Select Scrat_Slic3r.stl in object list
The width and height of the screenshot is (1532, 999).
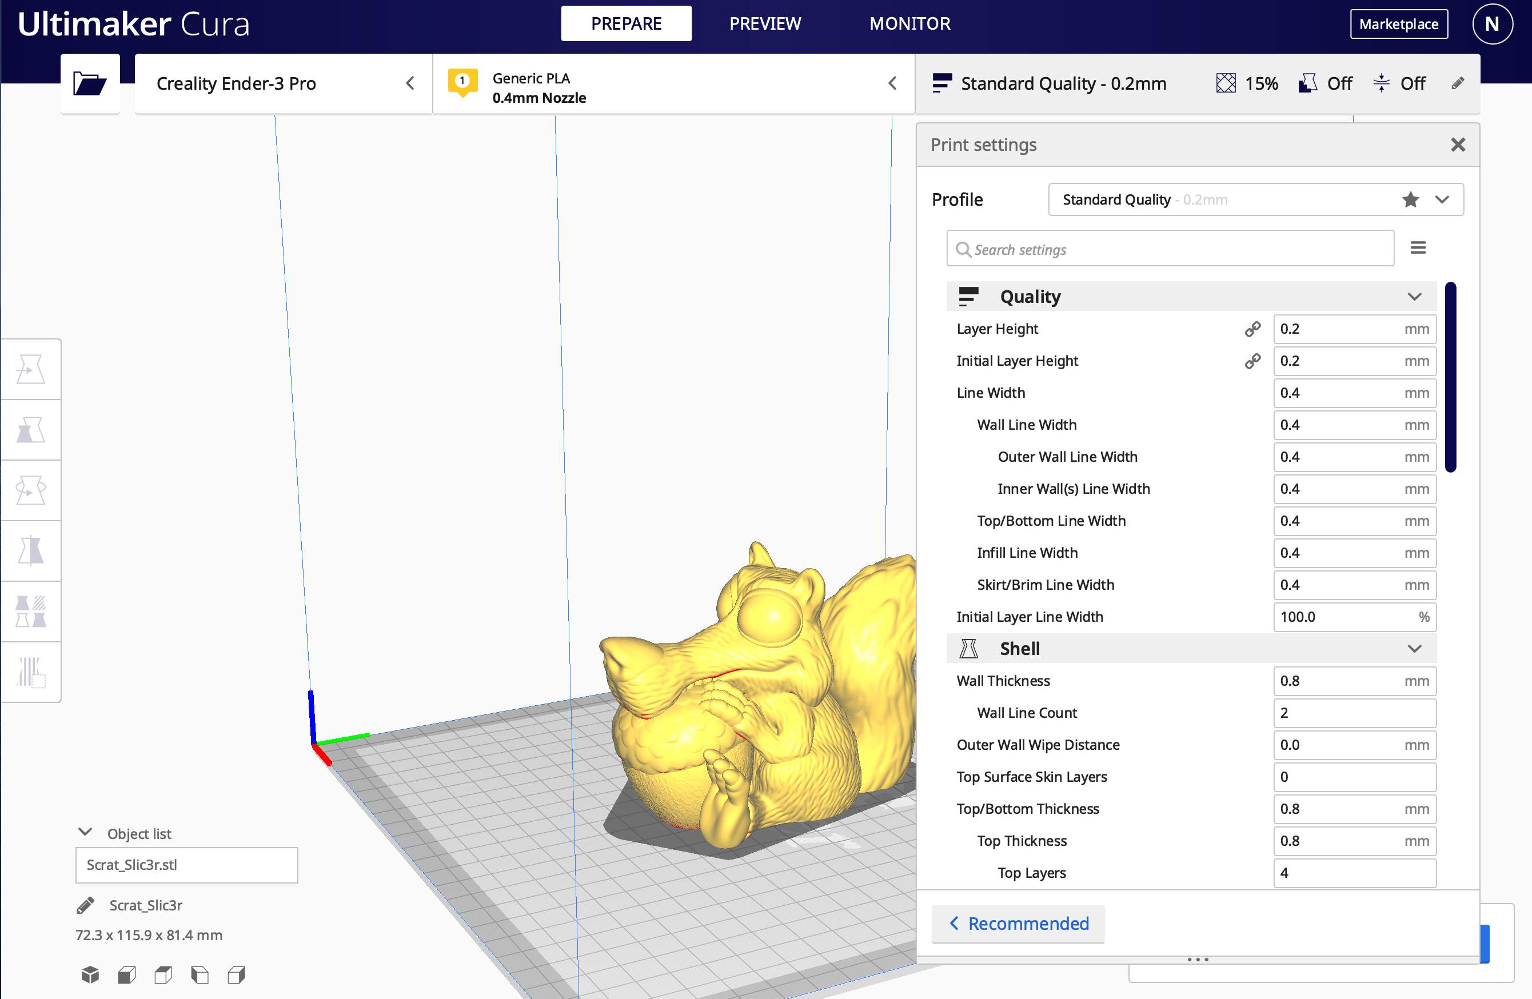tap(187, 865)
